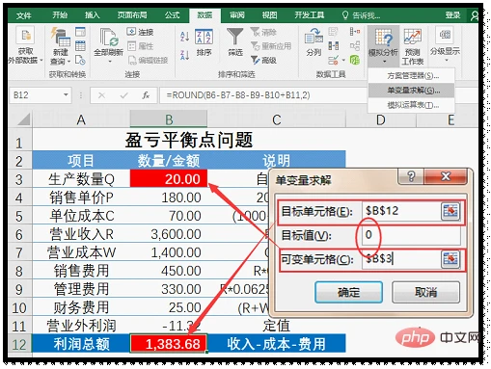
Task: Click the 确定 button in the dialog
Action: pyautogui.click(x=349, y=292)
